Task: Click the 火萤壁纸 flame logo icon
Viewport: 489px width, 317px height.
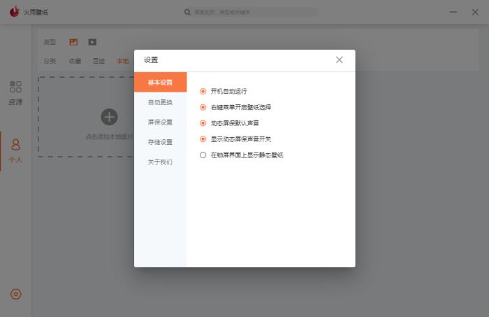Action: [14, 12]
